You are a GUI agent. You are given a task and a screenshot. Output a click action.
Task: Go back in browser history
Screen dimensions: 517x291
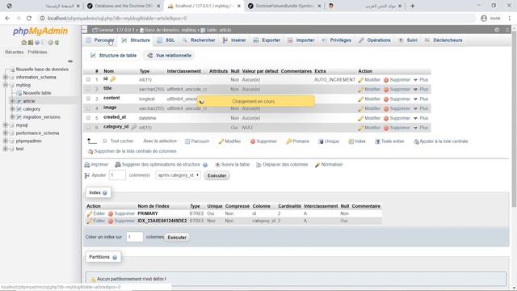(7, 19)
